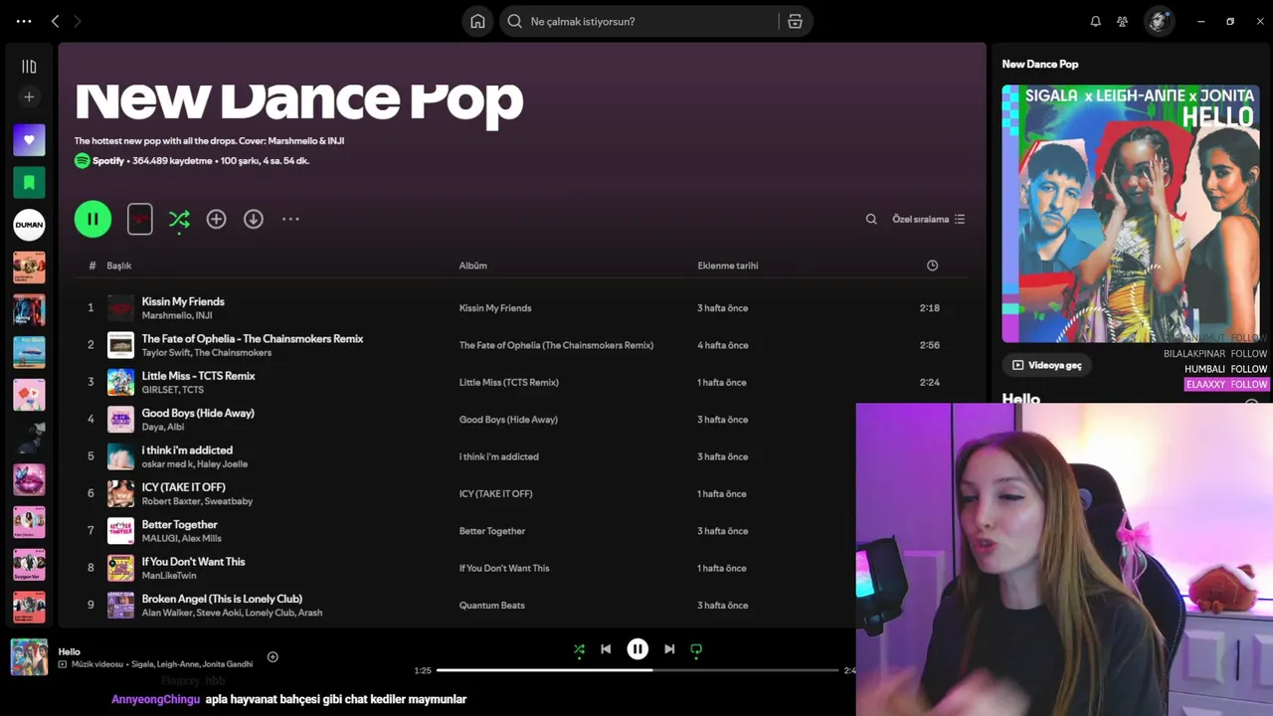Seek on the playback progress bar
Viewport: 1273px width, 716px height.
[637, 670]
